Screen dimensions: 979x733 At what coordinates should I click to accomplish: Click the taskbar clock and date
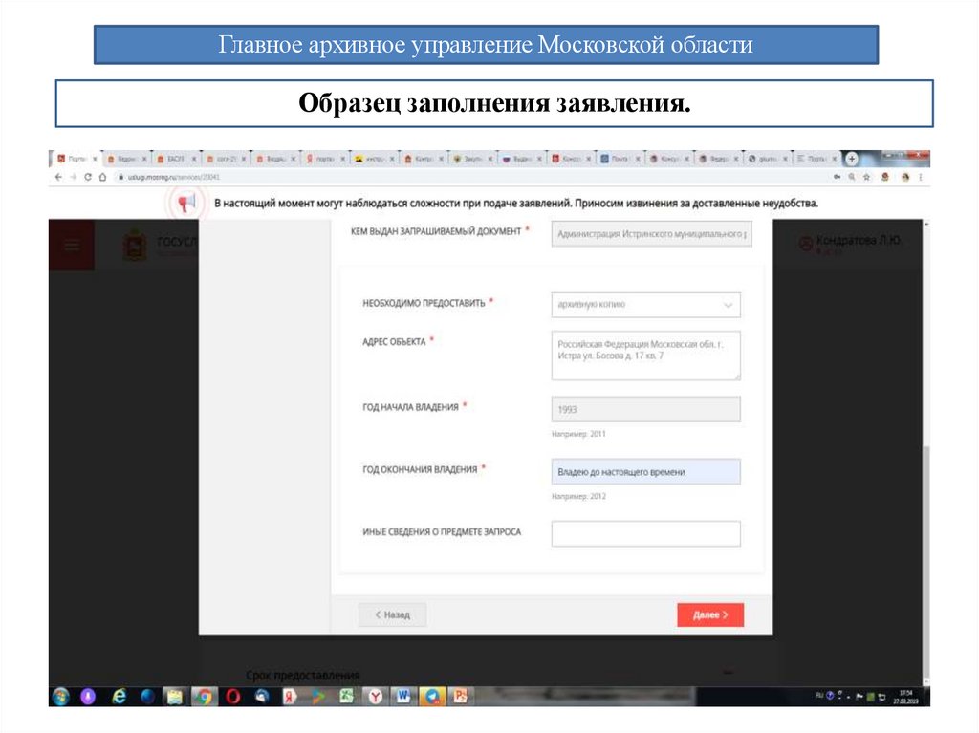tap(905, 697)
